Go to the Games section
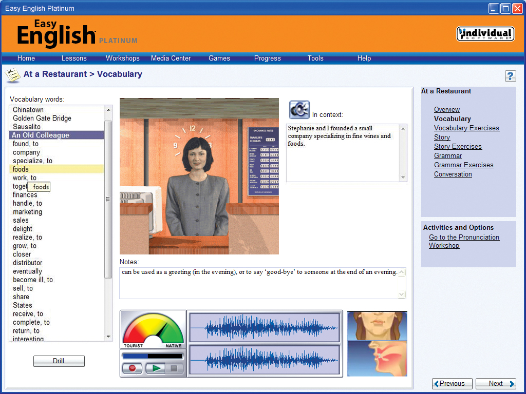526x394 pixels. 219,58
